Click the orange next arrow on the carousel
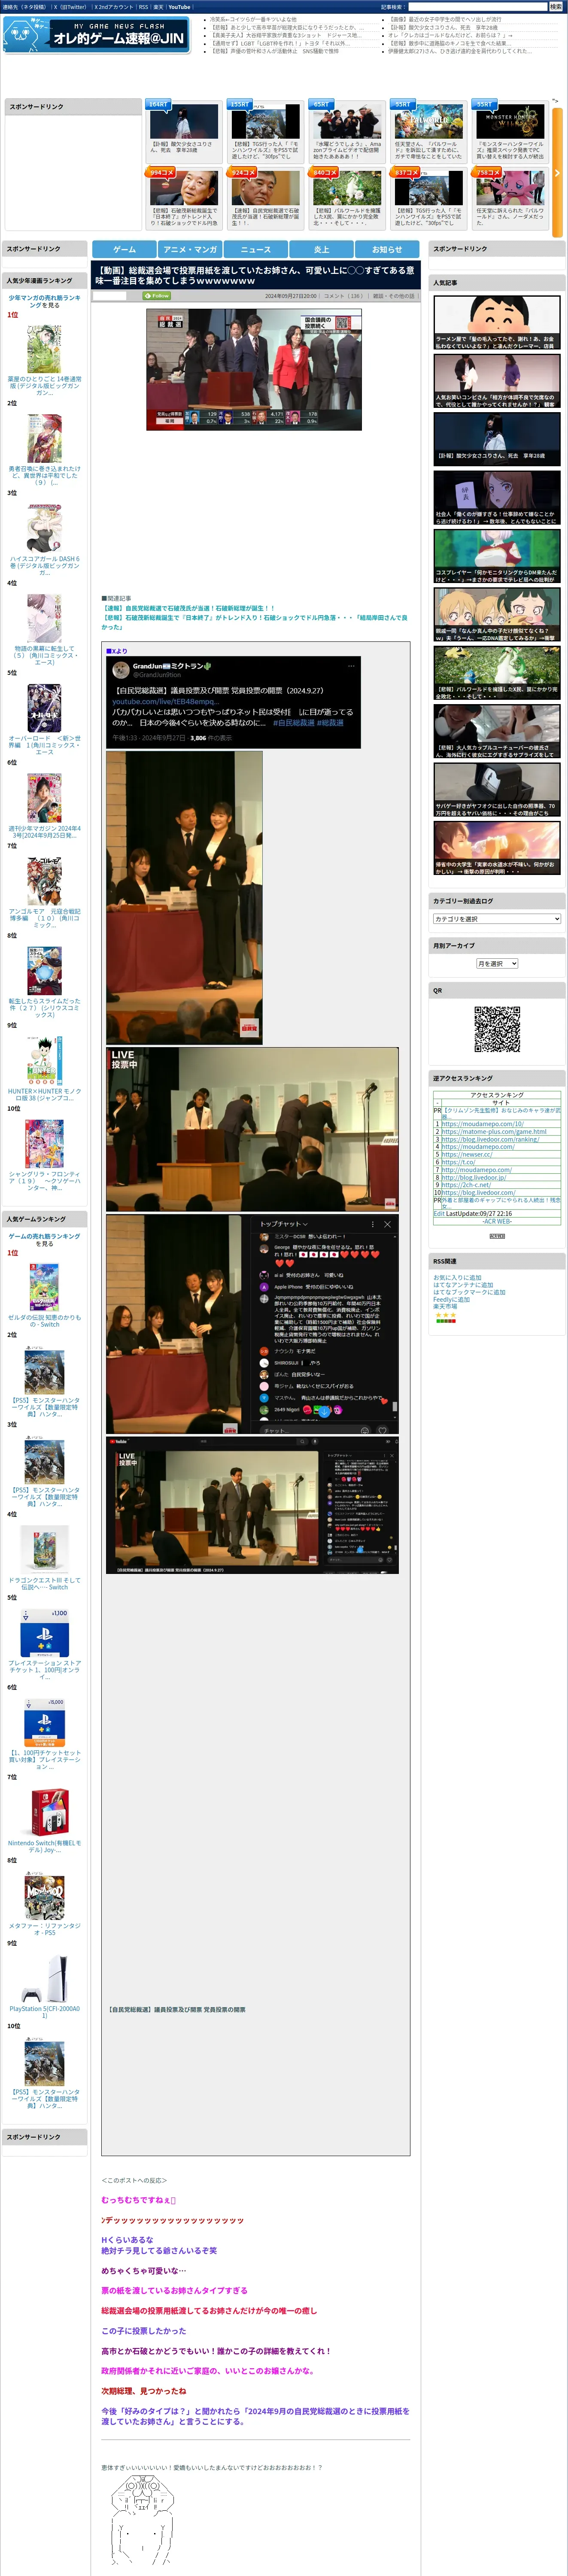 pyautogui.click(x=557, y=173)
